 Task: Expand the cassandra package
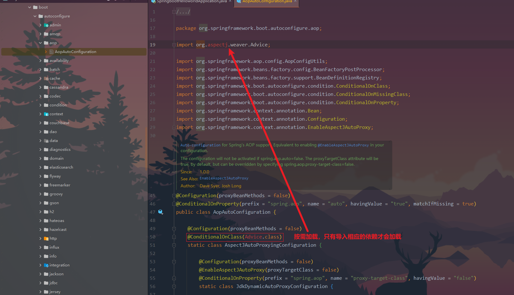[x=40, y=87]
